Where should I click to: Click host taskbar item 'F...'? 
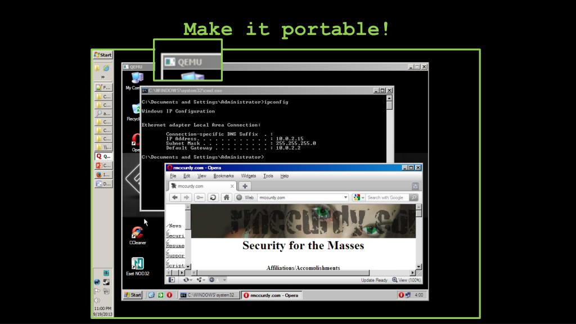click(x=103, y=87)
